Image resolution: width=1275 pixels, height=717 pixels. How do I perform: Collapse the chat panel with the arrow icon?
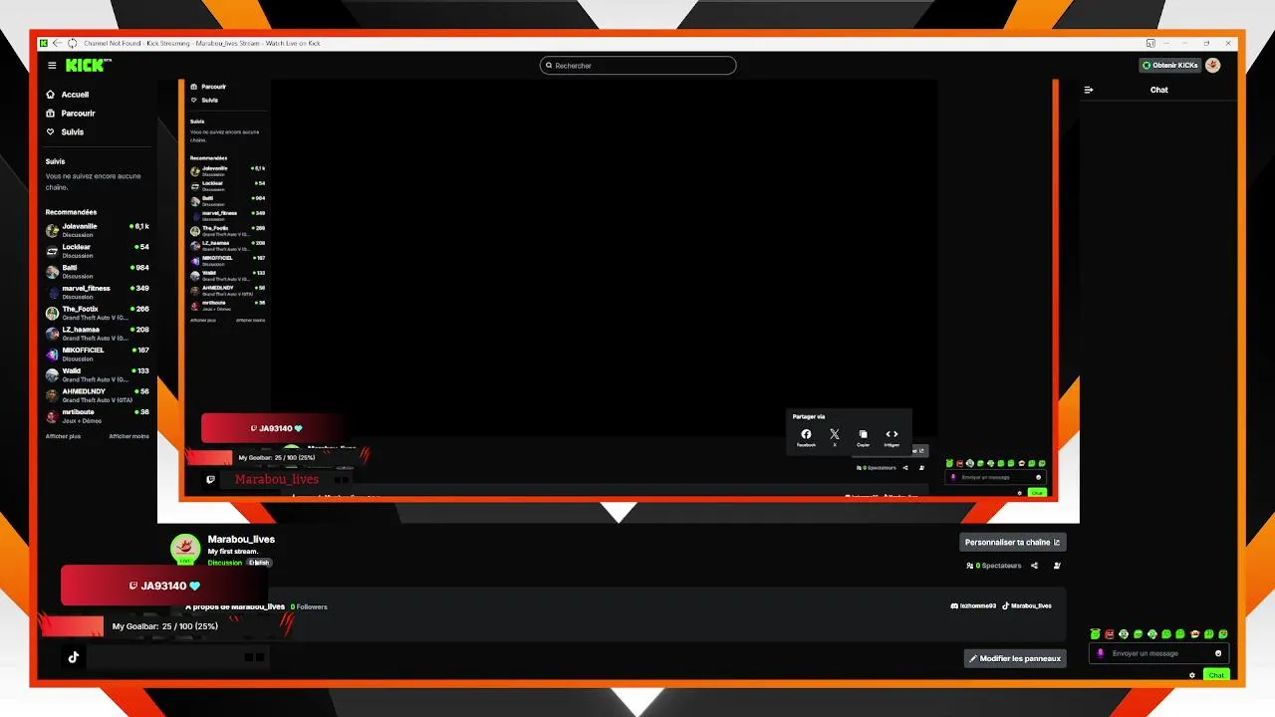[x=1089, y=90]
